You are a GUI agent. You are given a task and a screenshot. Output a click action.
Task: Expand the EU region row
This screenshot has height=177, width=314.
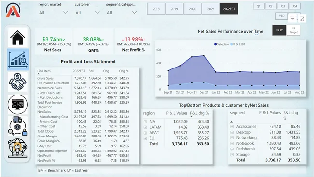(145, 138)
